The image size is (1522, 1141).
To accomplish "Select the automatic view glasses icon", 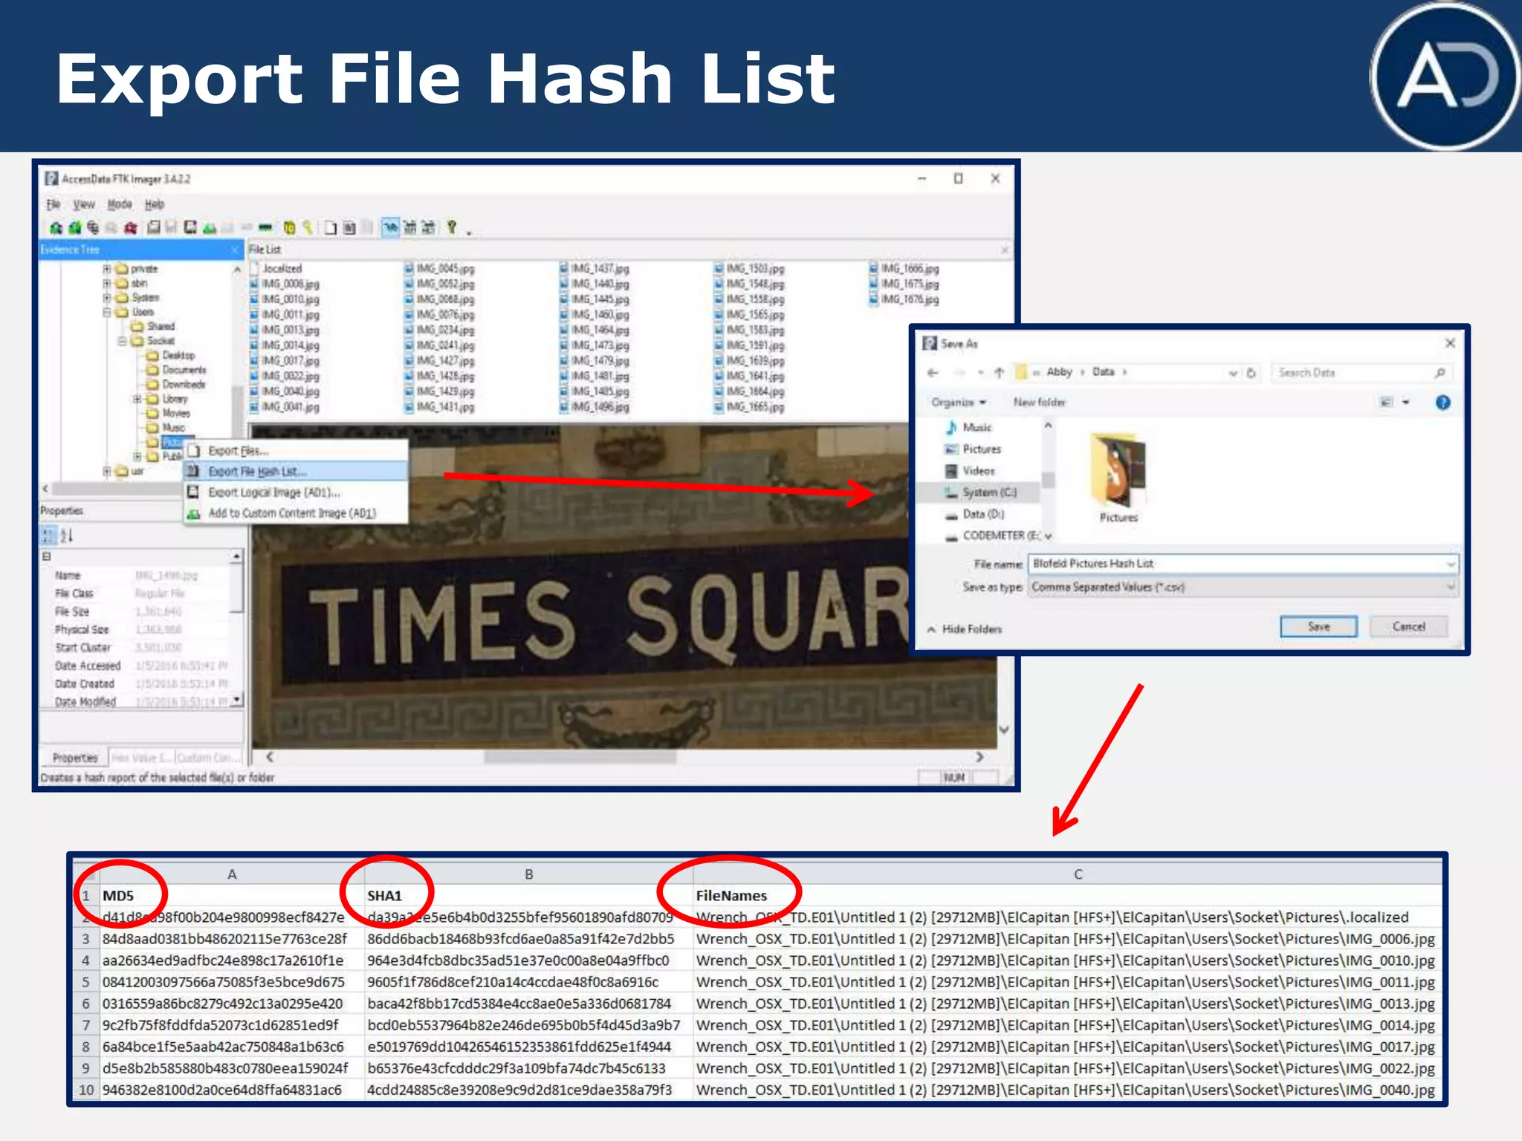I will [x=390, y=227].
